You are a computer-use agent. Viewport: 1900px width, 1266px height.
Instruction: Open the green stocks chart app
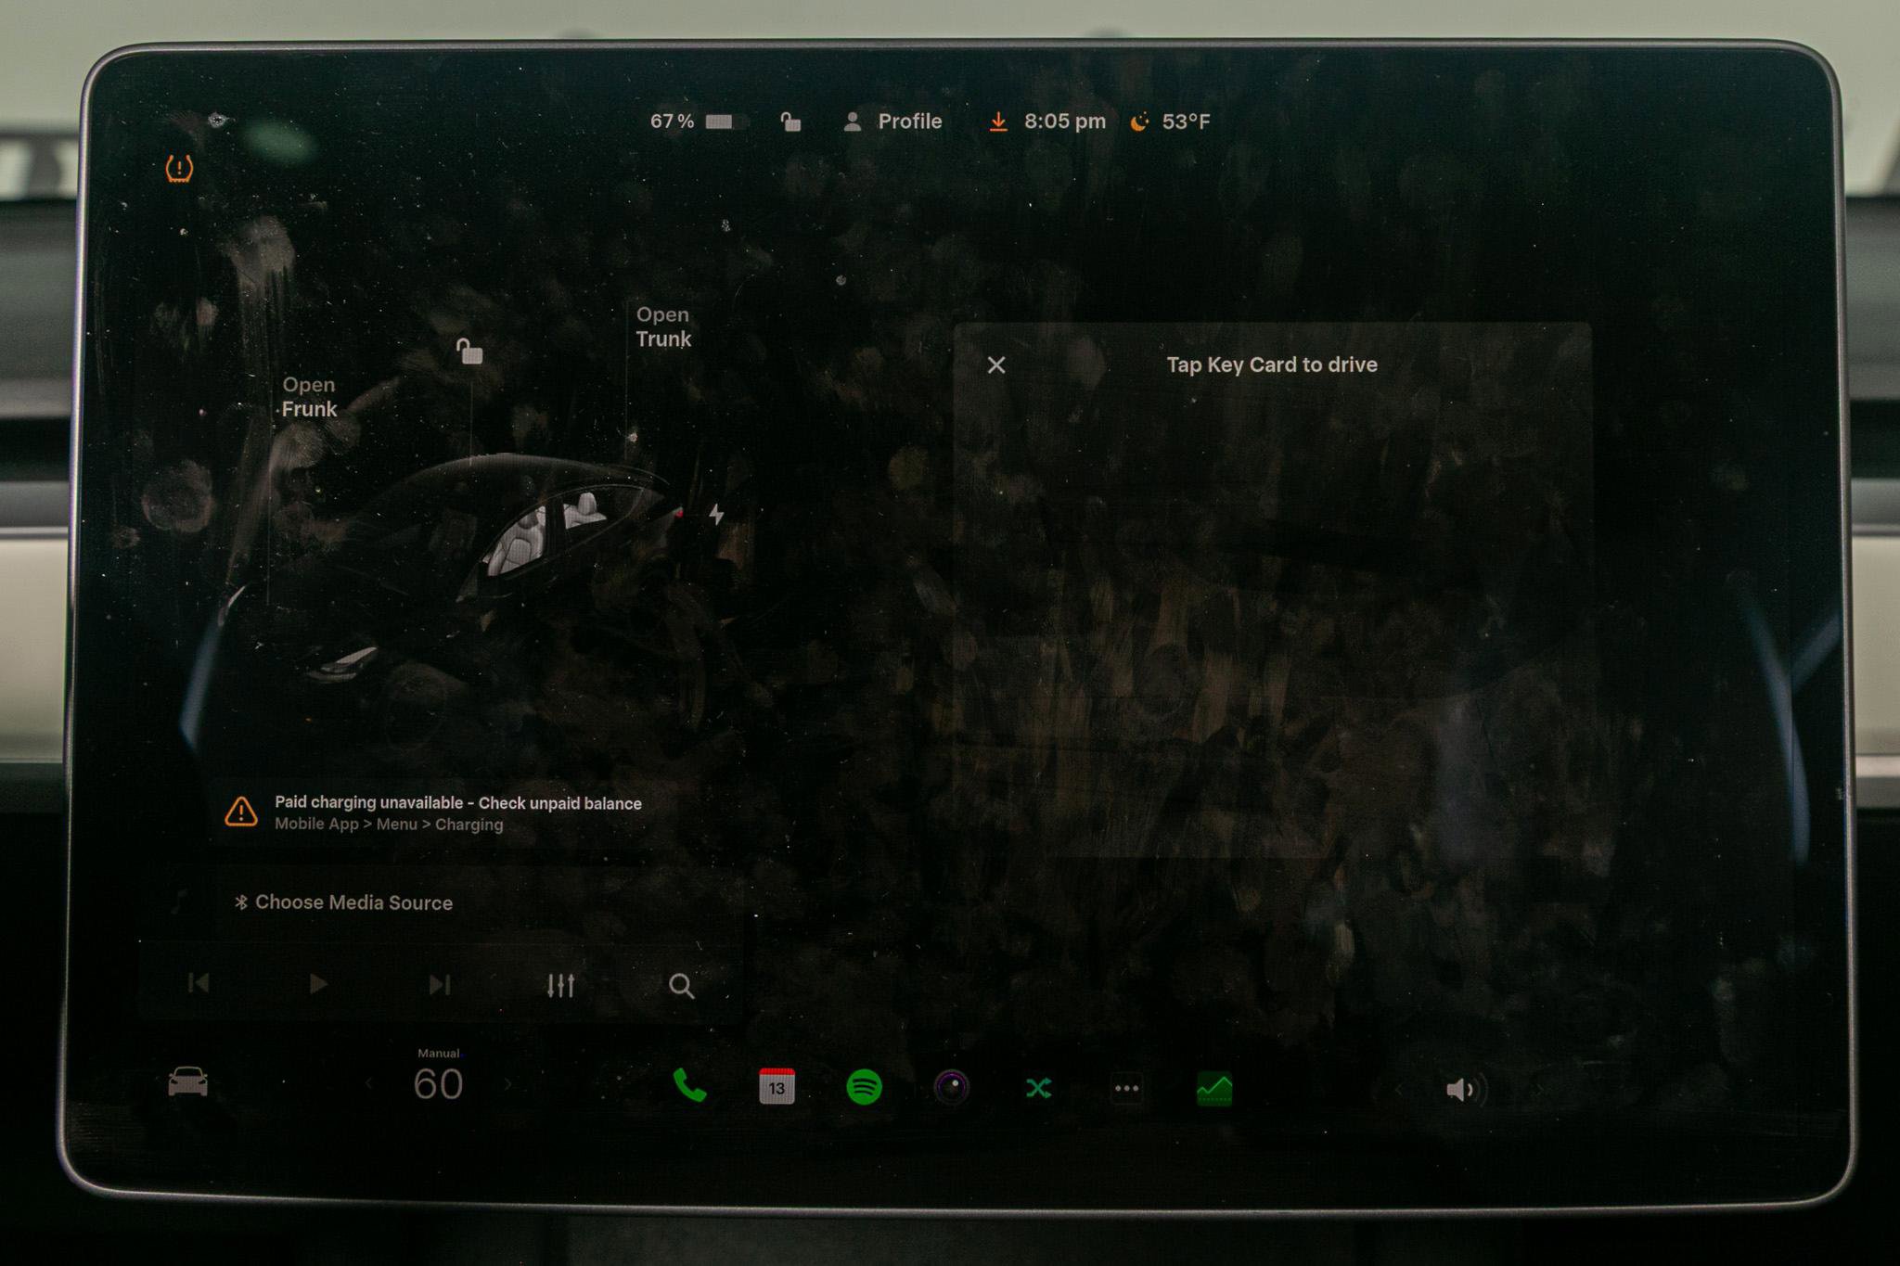point(1213,1088)
